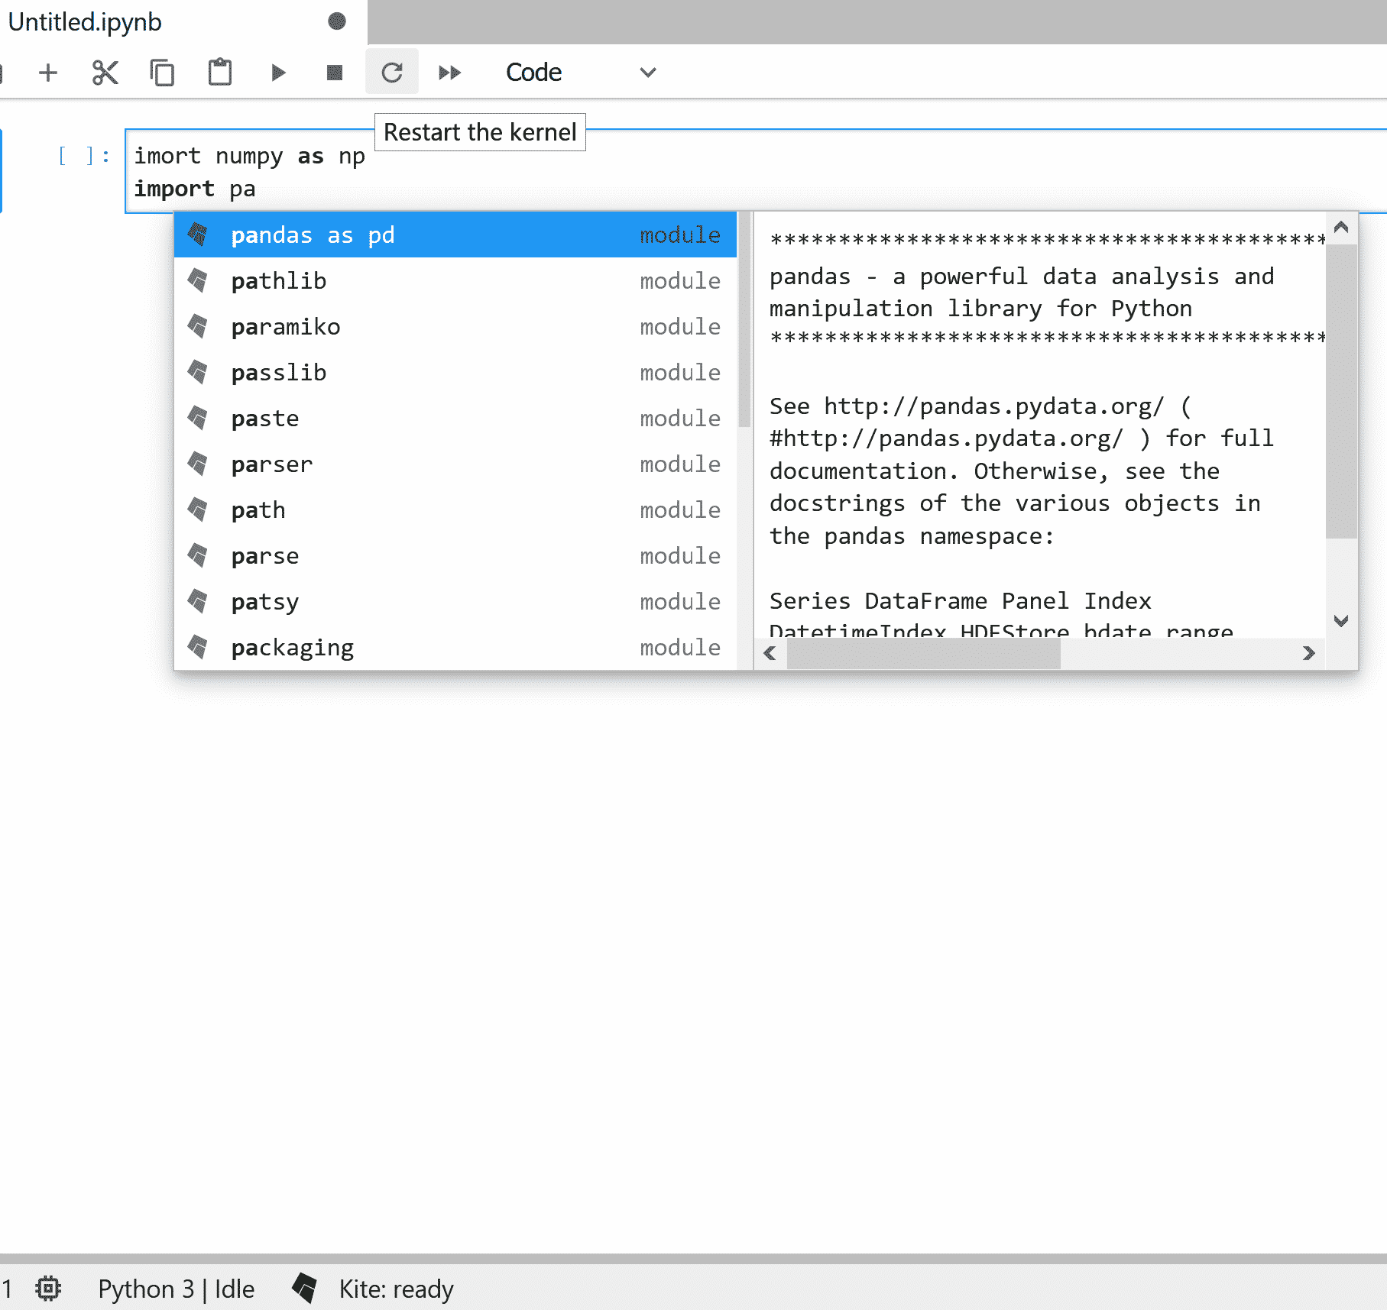Screen dimensions: 1387x1310
Task: Choose the paramiko module completion
Action: pos(455,326)
